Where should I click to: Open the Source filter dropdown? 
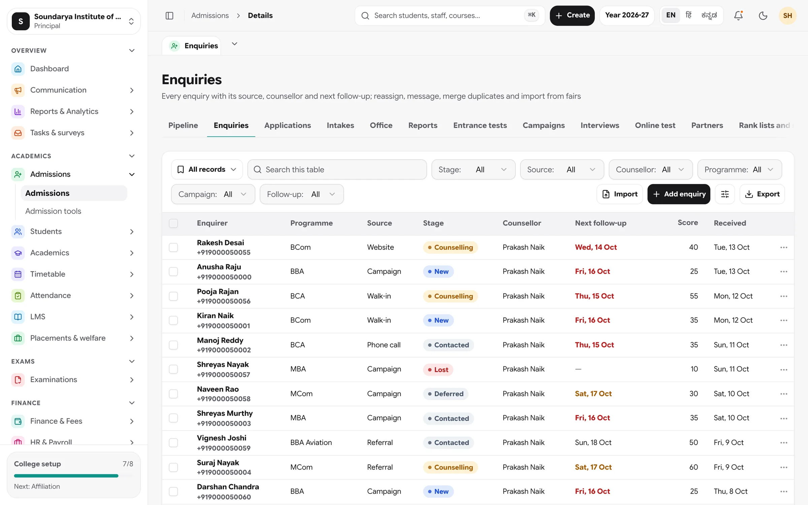(562, 169)
